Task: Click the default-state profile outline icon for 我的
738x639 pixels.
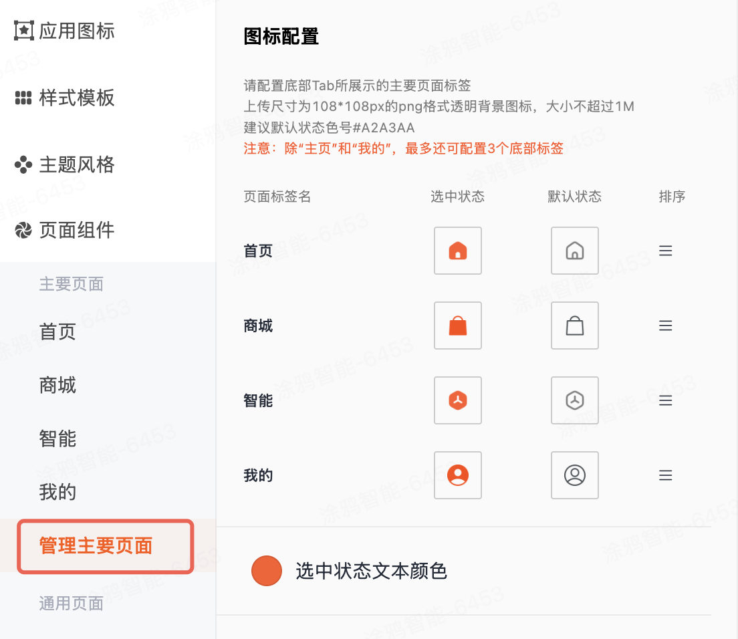Action: tap(574, 475)
